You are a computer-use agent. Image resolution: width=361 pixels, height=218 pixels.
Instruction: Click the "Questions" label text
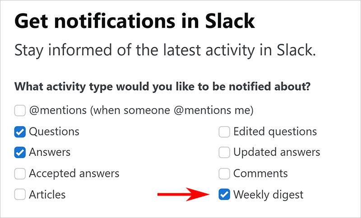pyautogui.click(x=54, y=132)
